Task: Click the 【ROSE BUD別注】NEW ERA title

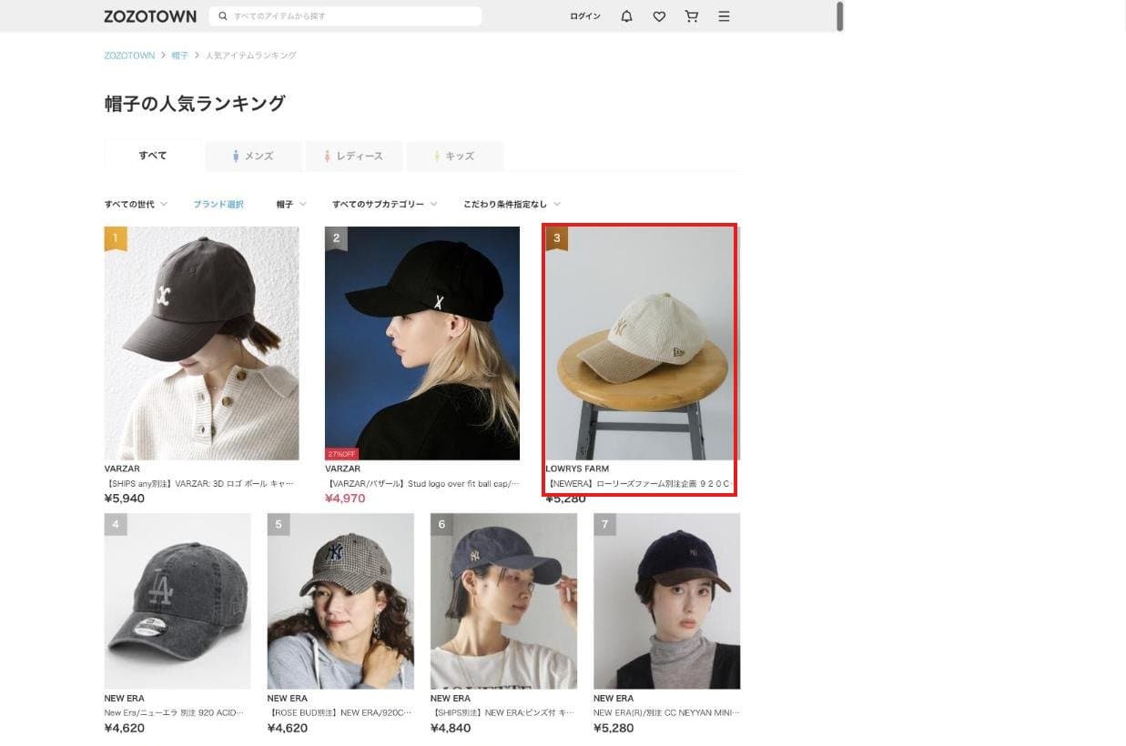Action: point(338,713)
